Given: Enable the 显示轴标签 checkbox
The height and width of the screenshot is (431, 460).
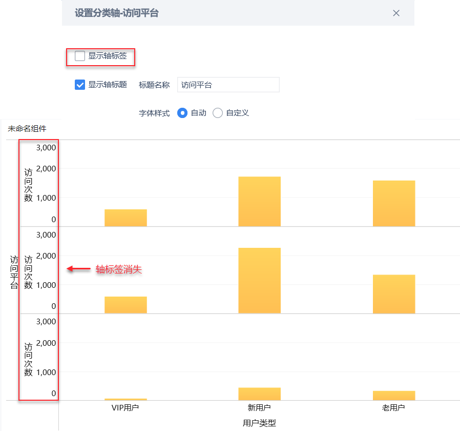Looking at the screenshot, I should [80, 56].
